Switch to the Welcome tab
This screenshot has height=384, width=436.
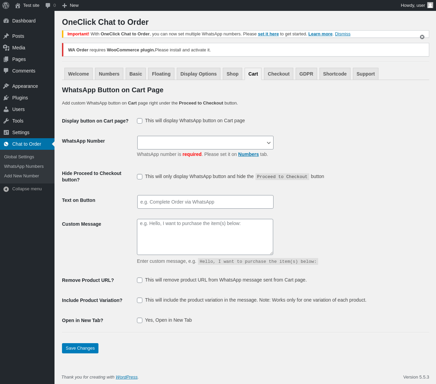[78, 74]
